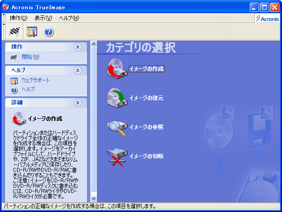Screen dimensions: 282x212
Task: Minimize the Acronis TrueImage window
Action: tap(254, 8)
